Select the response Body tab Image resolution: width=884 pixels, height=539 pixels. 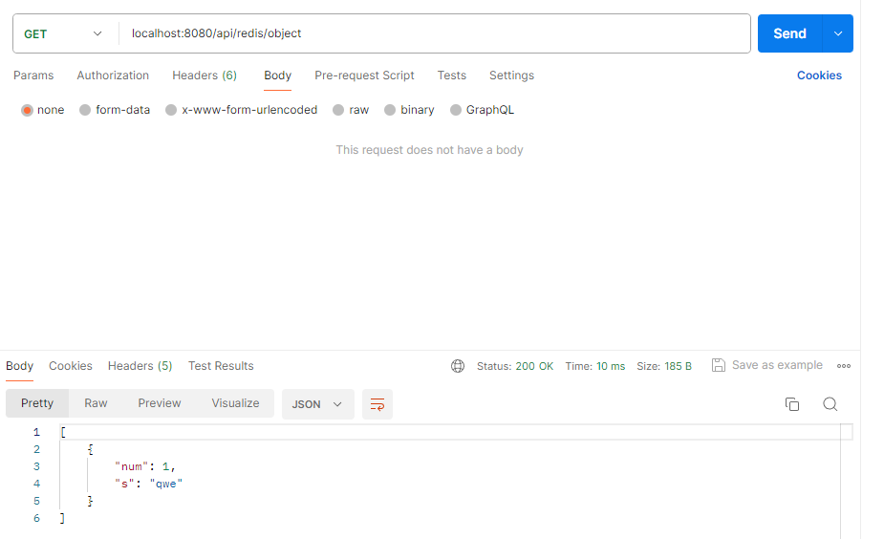(x=20, y=366)
